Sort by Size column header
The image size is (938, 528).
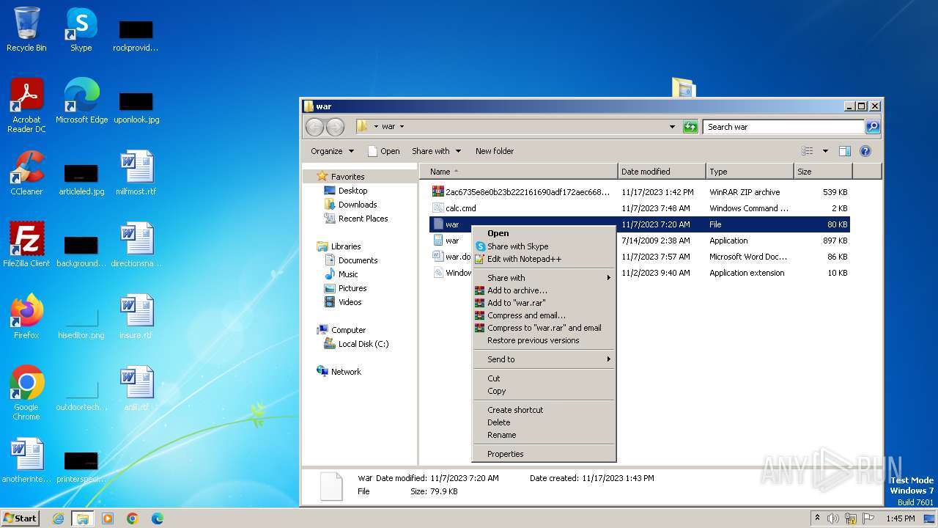(823, 172)
